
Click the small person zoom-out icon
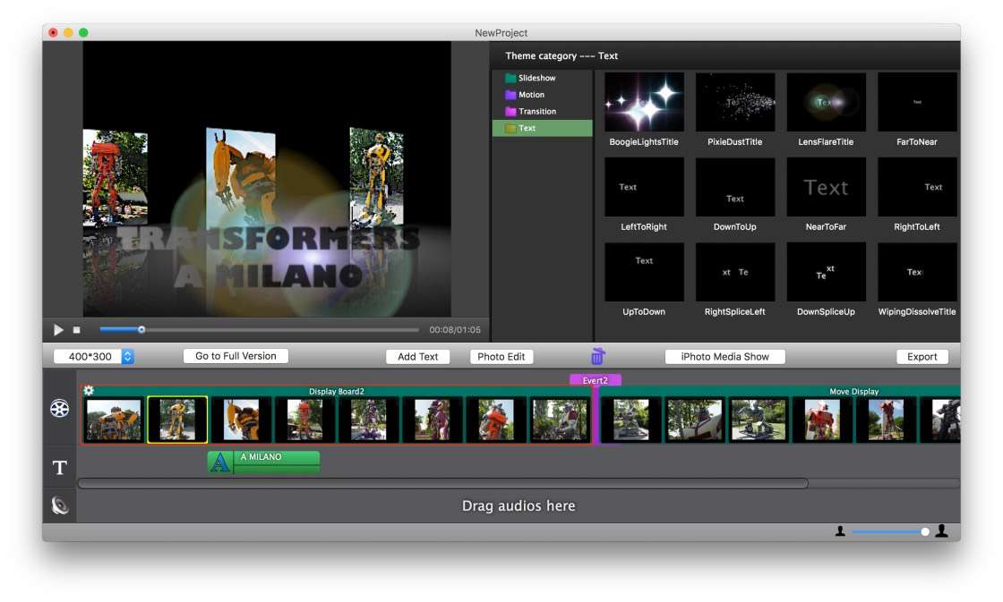click(x=840, y=531)
